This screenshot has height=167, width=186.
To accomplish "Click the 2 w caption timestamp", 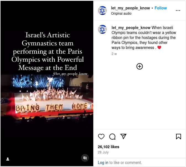I will 114,54.
